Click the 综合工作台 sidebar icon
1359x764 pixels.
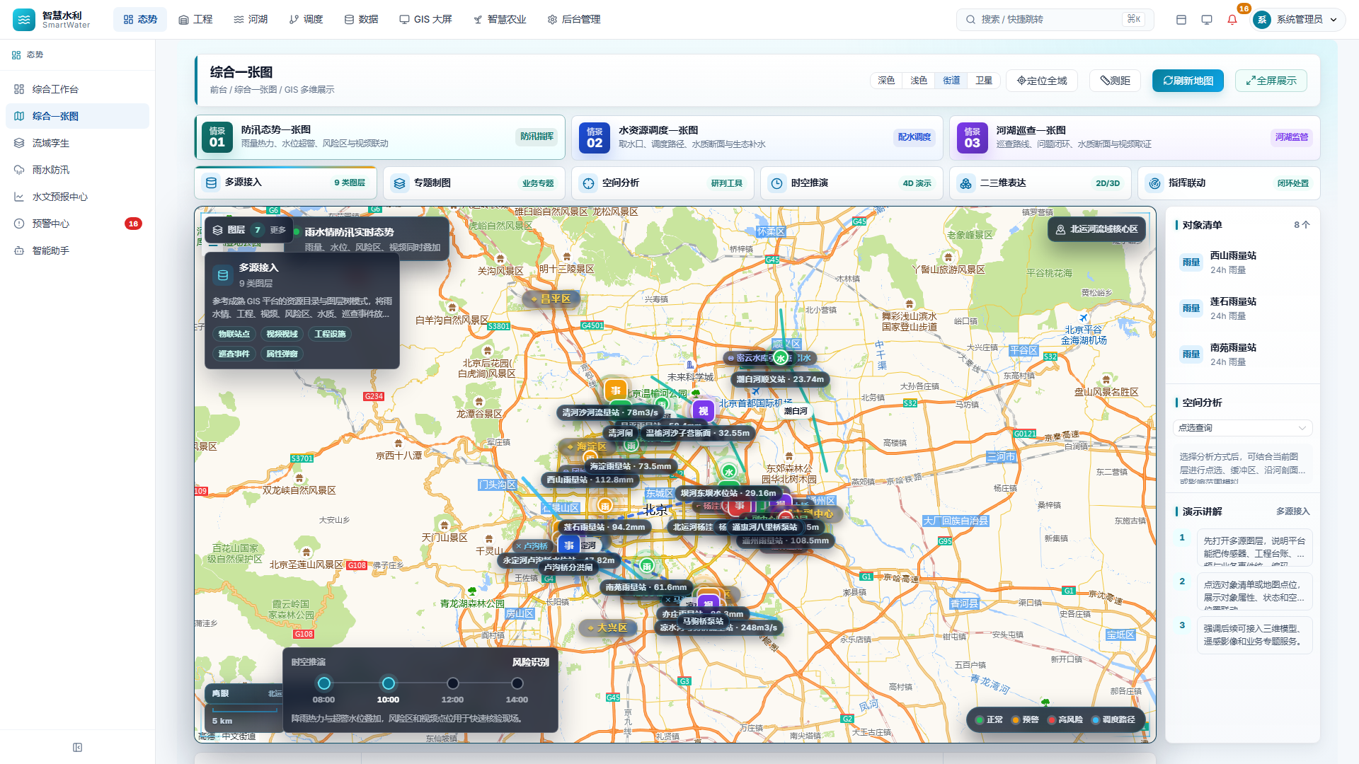(19, 89)
